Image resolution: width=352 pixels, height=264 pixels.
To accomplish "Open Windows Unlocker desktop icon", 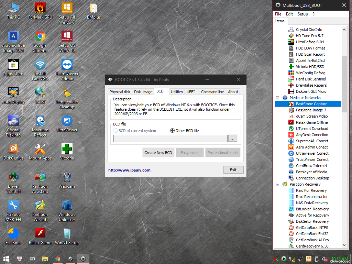I will coord(67,211).
